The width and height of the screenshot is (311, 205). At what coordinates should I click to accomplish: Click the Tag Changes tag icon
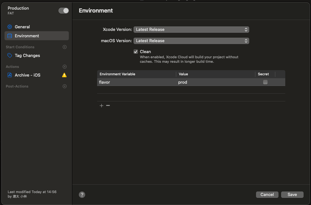click(10, 55)
